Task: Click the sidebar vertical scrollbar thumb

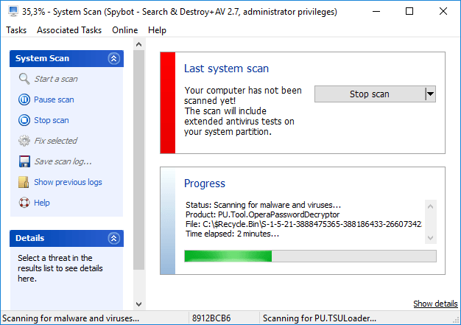Action: click(x=138, y=160)
